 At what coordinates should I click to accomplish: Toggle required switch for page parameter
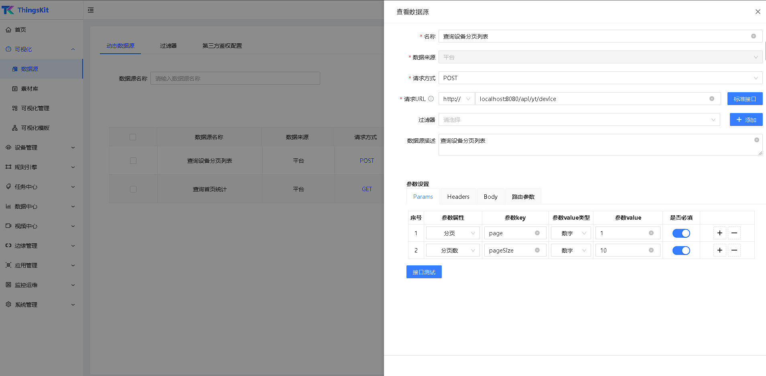pyautogui.click(x=681, y=233)
